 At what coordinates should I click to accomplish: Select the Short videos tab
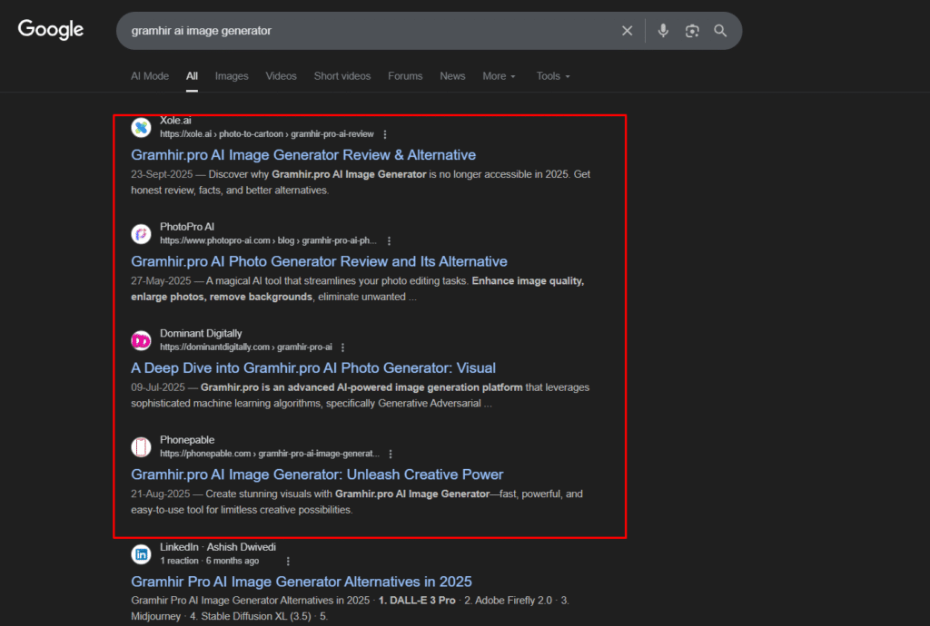pos(341,76)
